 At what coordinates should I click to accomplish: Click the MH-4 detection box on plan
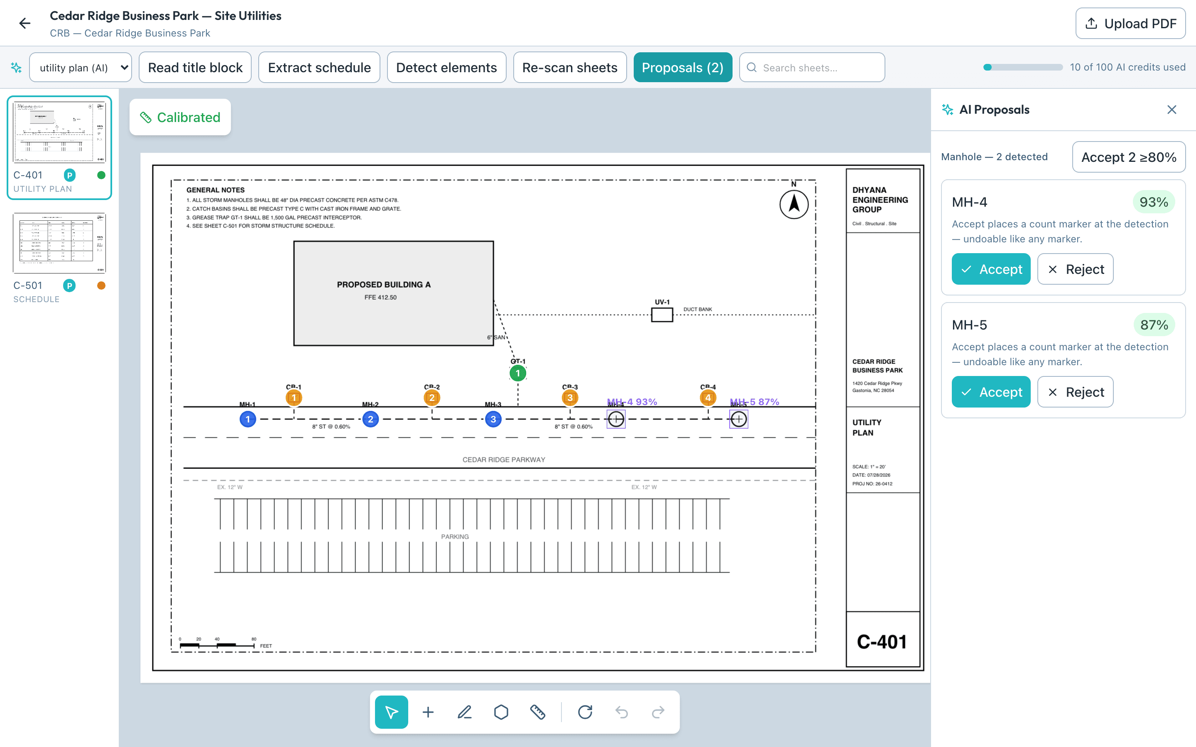click(x=616, y=420)
